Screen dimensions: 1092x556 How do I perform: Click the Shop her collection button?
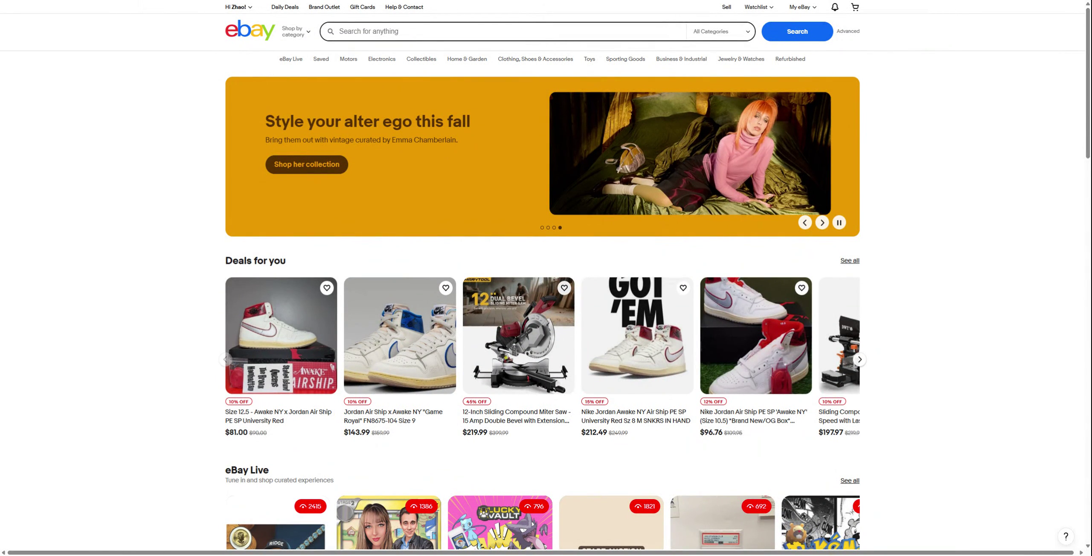click(307, 165)
